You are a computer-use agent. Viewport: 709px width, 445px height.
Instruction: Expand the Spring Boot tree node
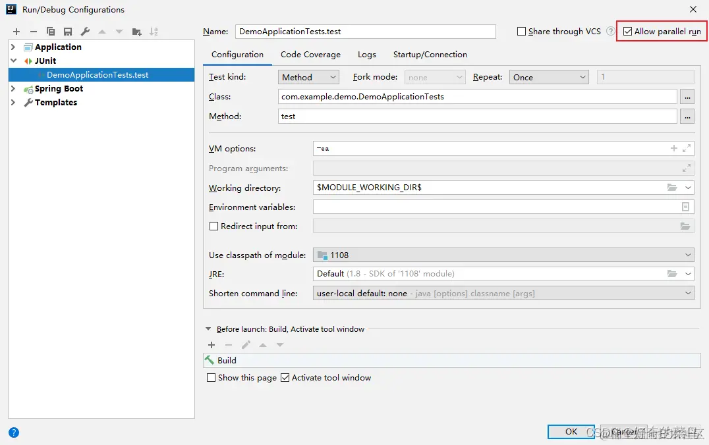(13, 89)
